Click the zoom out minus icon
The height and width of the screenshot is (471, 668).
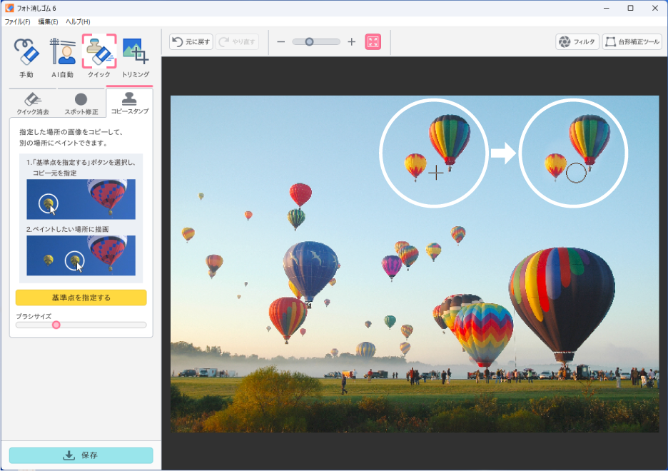pos(280,42)
